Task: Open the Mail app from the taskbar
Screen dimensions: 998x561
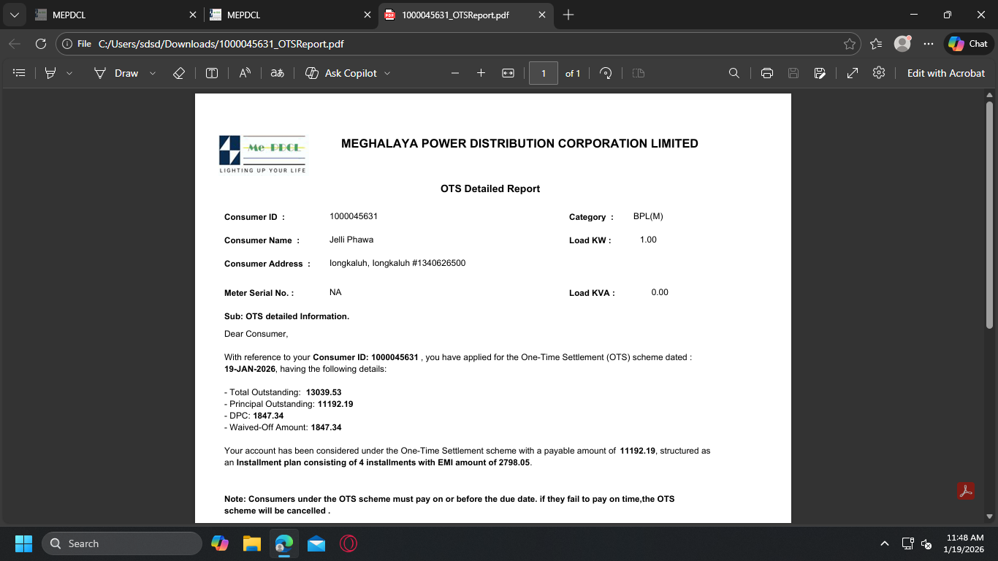Action: point(316,543)
